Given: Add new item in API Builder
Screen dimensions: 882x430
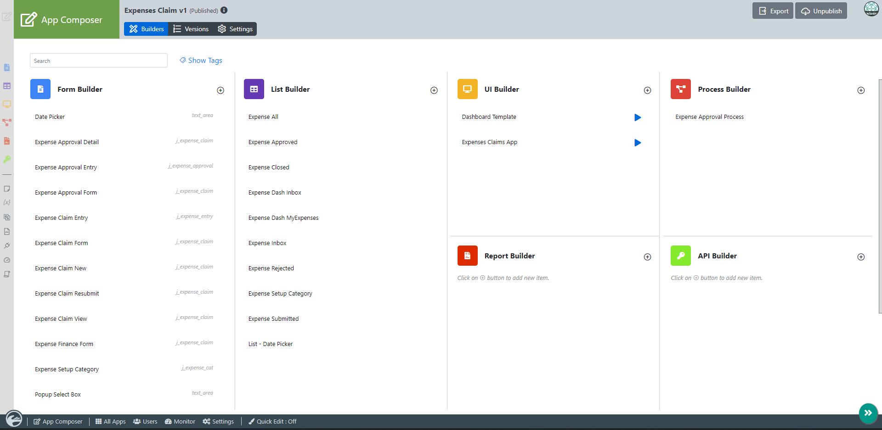Looking at the screenshot, I should (861, 257).
